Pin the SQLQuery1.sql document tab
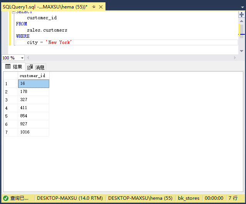This screenshot has height=204, width=246. (94, 7)
